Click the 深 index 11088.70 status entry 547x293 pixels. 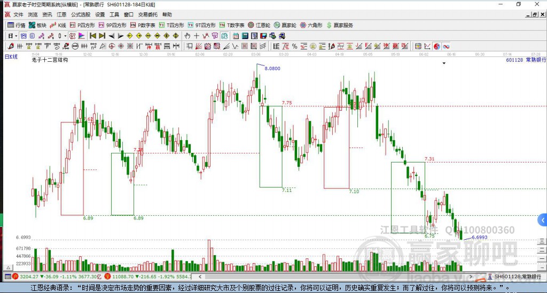click(x=147, y=276)
